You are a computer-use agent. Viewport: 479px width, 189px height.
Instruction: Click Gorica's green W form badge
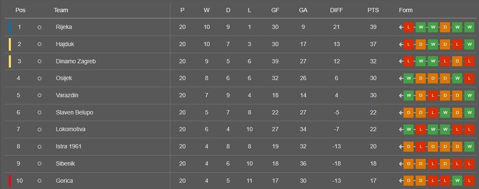point(457,181)
